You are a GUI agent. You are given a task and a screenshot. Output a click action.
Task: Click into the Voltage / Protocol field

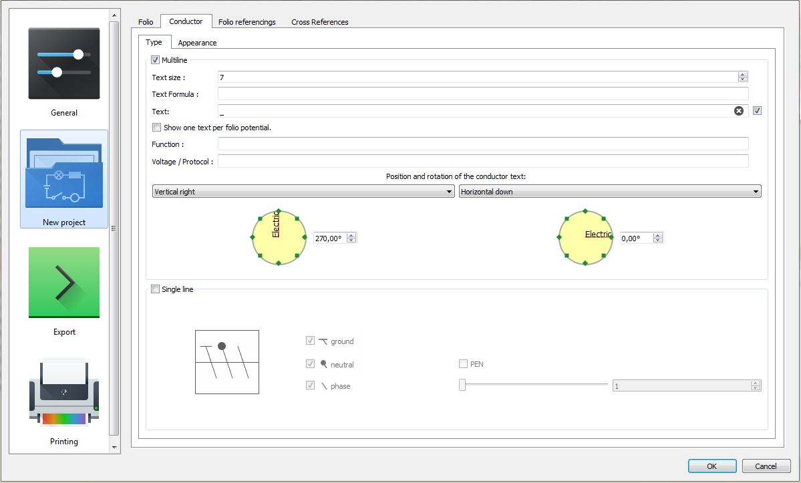pos(482,161)
